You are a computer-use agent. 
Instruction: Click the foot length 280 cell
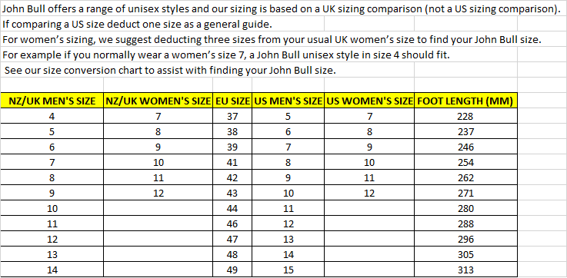(x=465, y=208)
